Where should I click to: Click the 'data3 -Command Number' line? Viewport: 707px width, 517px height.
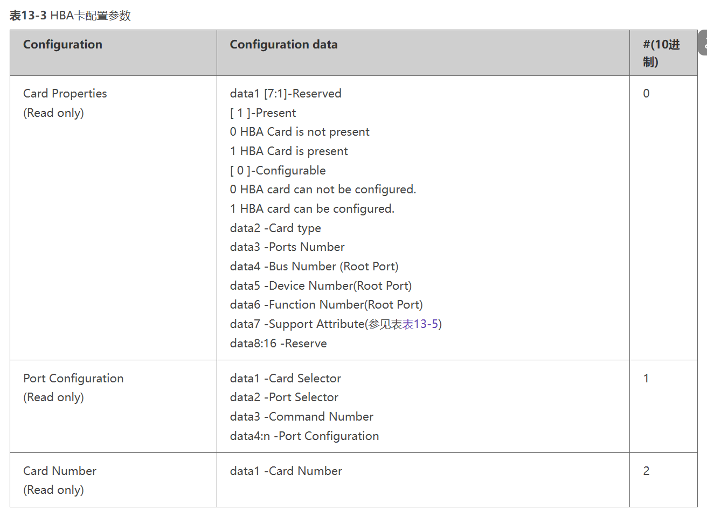[x=302, y=417]
